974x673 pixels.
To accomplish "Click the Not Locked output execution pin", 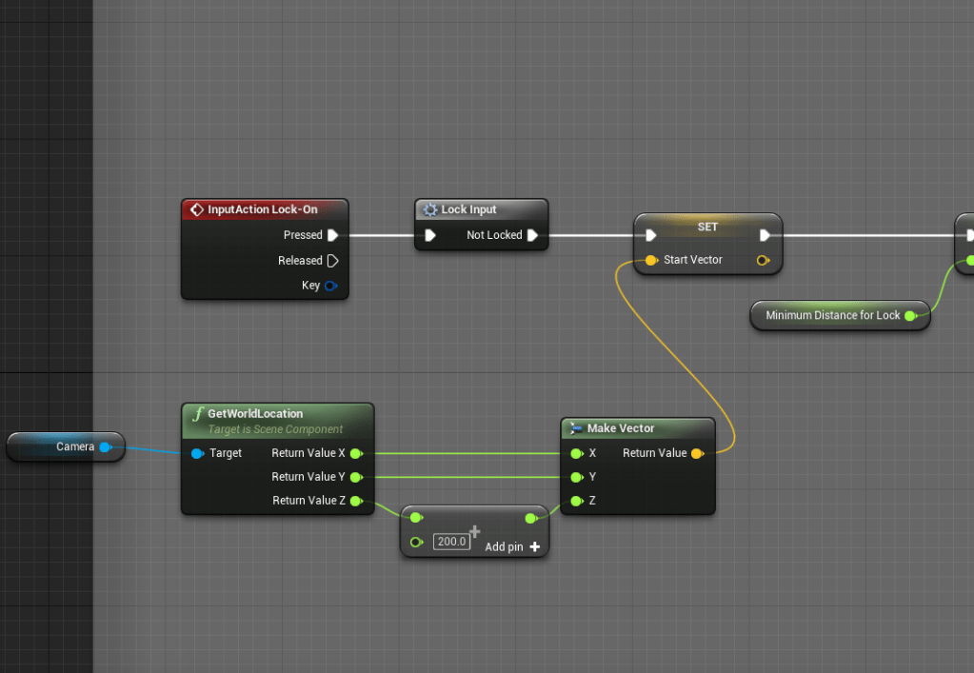I will (532, 235).
